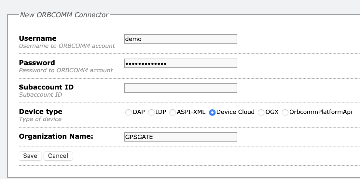This screenshot has width=360, height=179.
Task: Click 'Username to ORBCOMM account' hint text
Action: [67, 46]
